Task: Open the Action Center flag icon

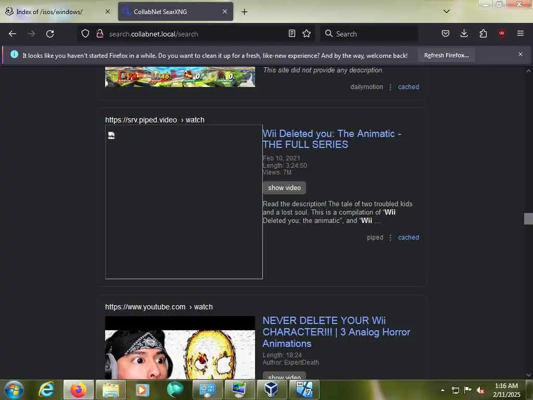Action: 468,390
